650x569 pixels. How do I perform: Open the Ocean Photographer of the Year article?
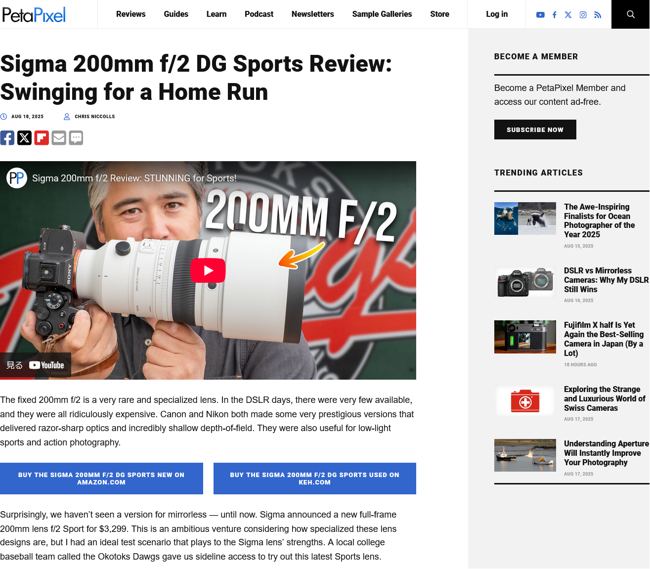[x=600, y=221]
